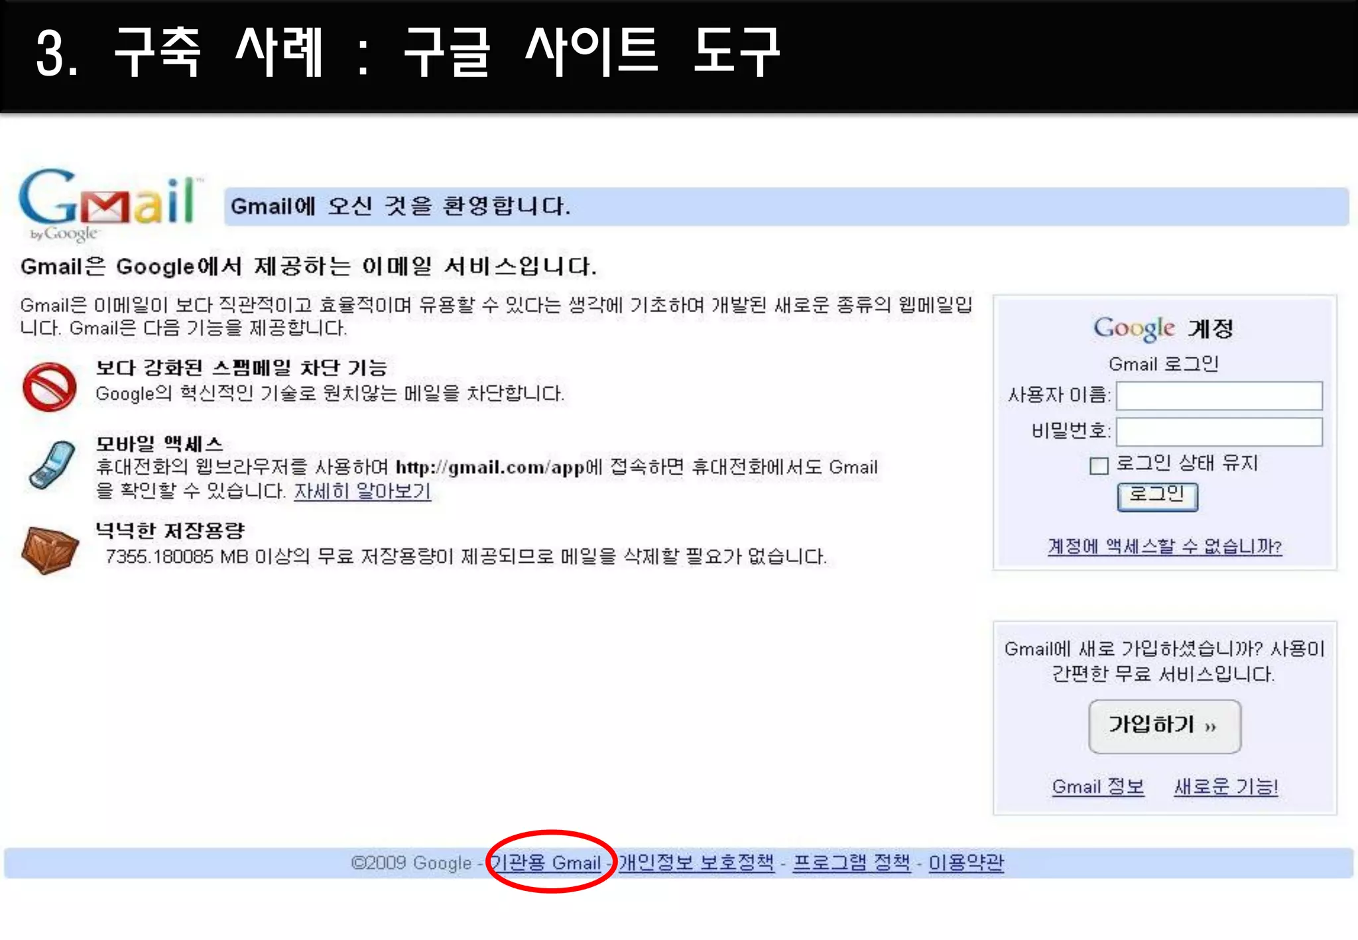Viewport: 1358px width, 940px height.
Task: Open the 프로그램 정책 footer link
Action: [x=852, y=862]
